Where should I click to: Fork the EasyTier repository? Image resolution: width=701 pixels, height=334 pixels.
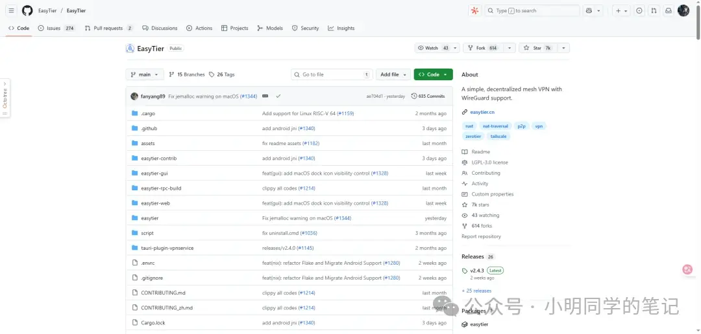[x=484, y=48]
